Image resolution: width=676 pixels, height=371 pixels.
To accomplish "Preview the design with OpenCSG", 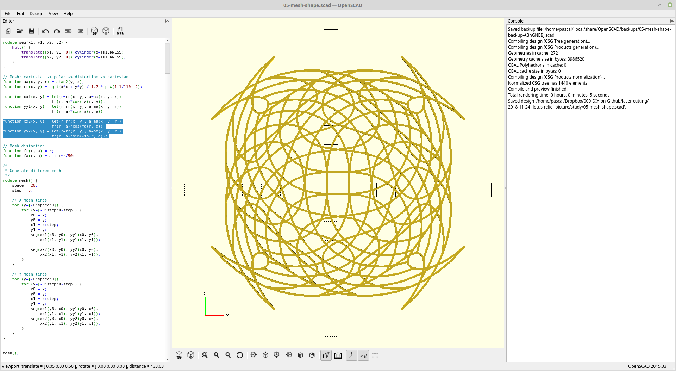I will pyautogui.click(x=94, y=31).
